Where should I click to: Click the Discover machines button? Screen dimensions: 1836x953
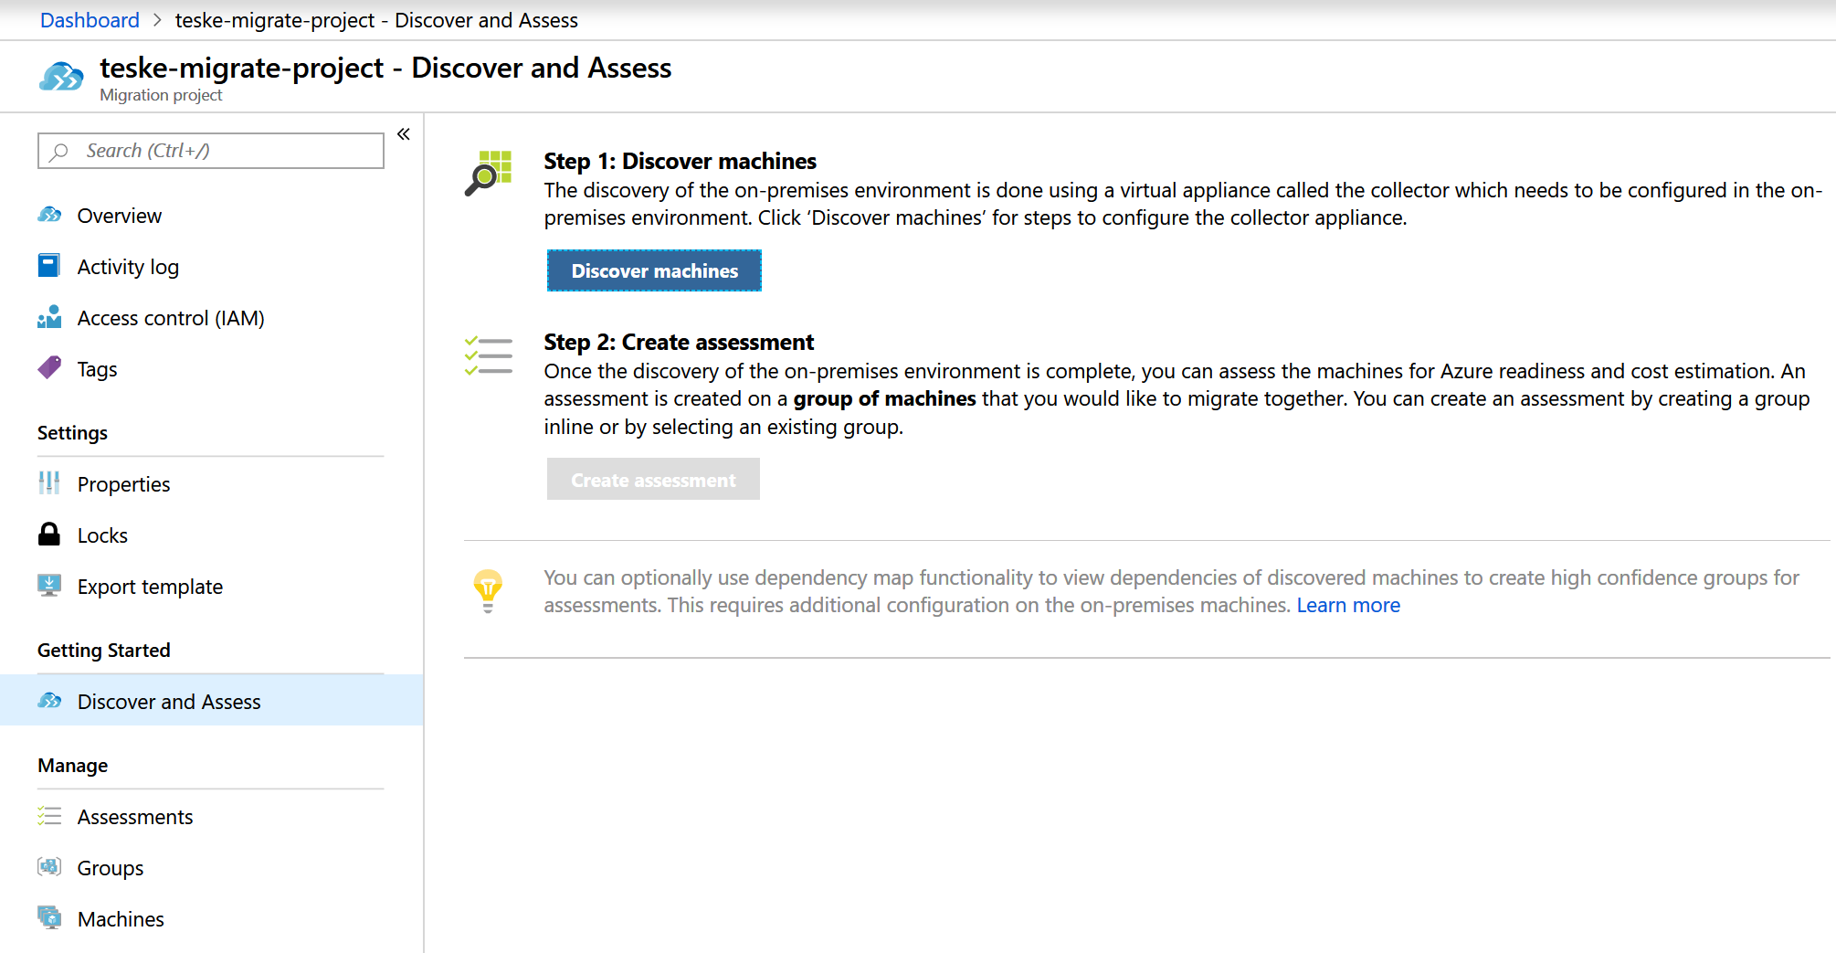point(654,270)
